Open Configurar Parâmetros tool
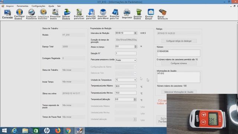238x134 pixels. tap(31, 14)
